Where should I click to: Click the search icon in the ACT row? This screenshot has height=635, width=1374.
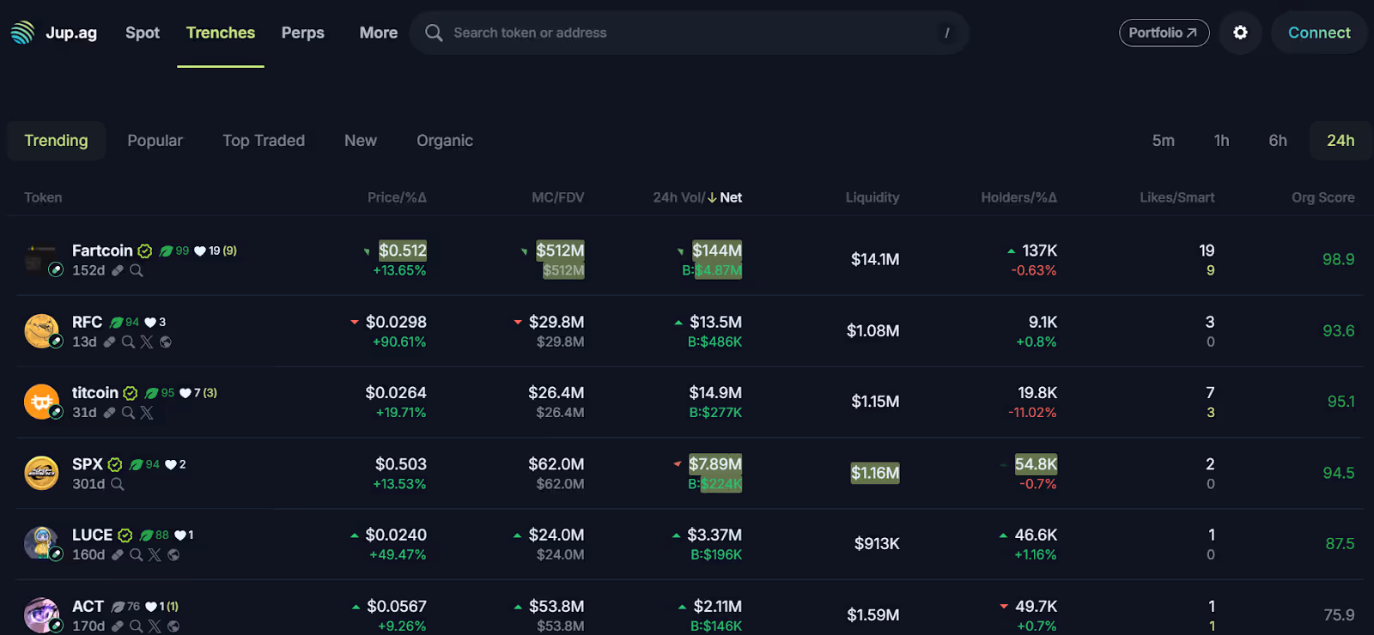[136, 626]
